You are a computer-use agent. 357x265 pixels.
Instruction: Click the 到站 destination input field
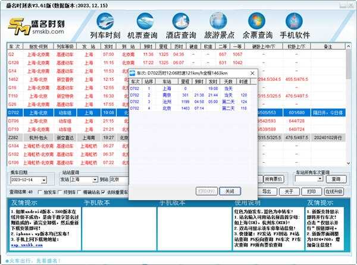pos(129,179)
